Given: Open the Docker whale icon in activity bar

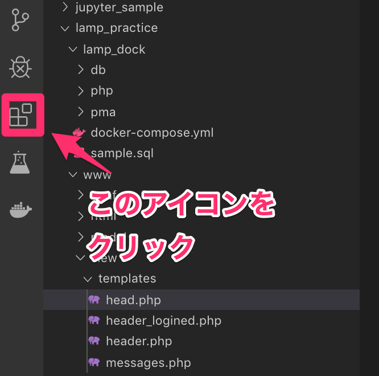Looking at the screenshot, I should click(x=20, y=210).
